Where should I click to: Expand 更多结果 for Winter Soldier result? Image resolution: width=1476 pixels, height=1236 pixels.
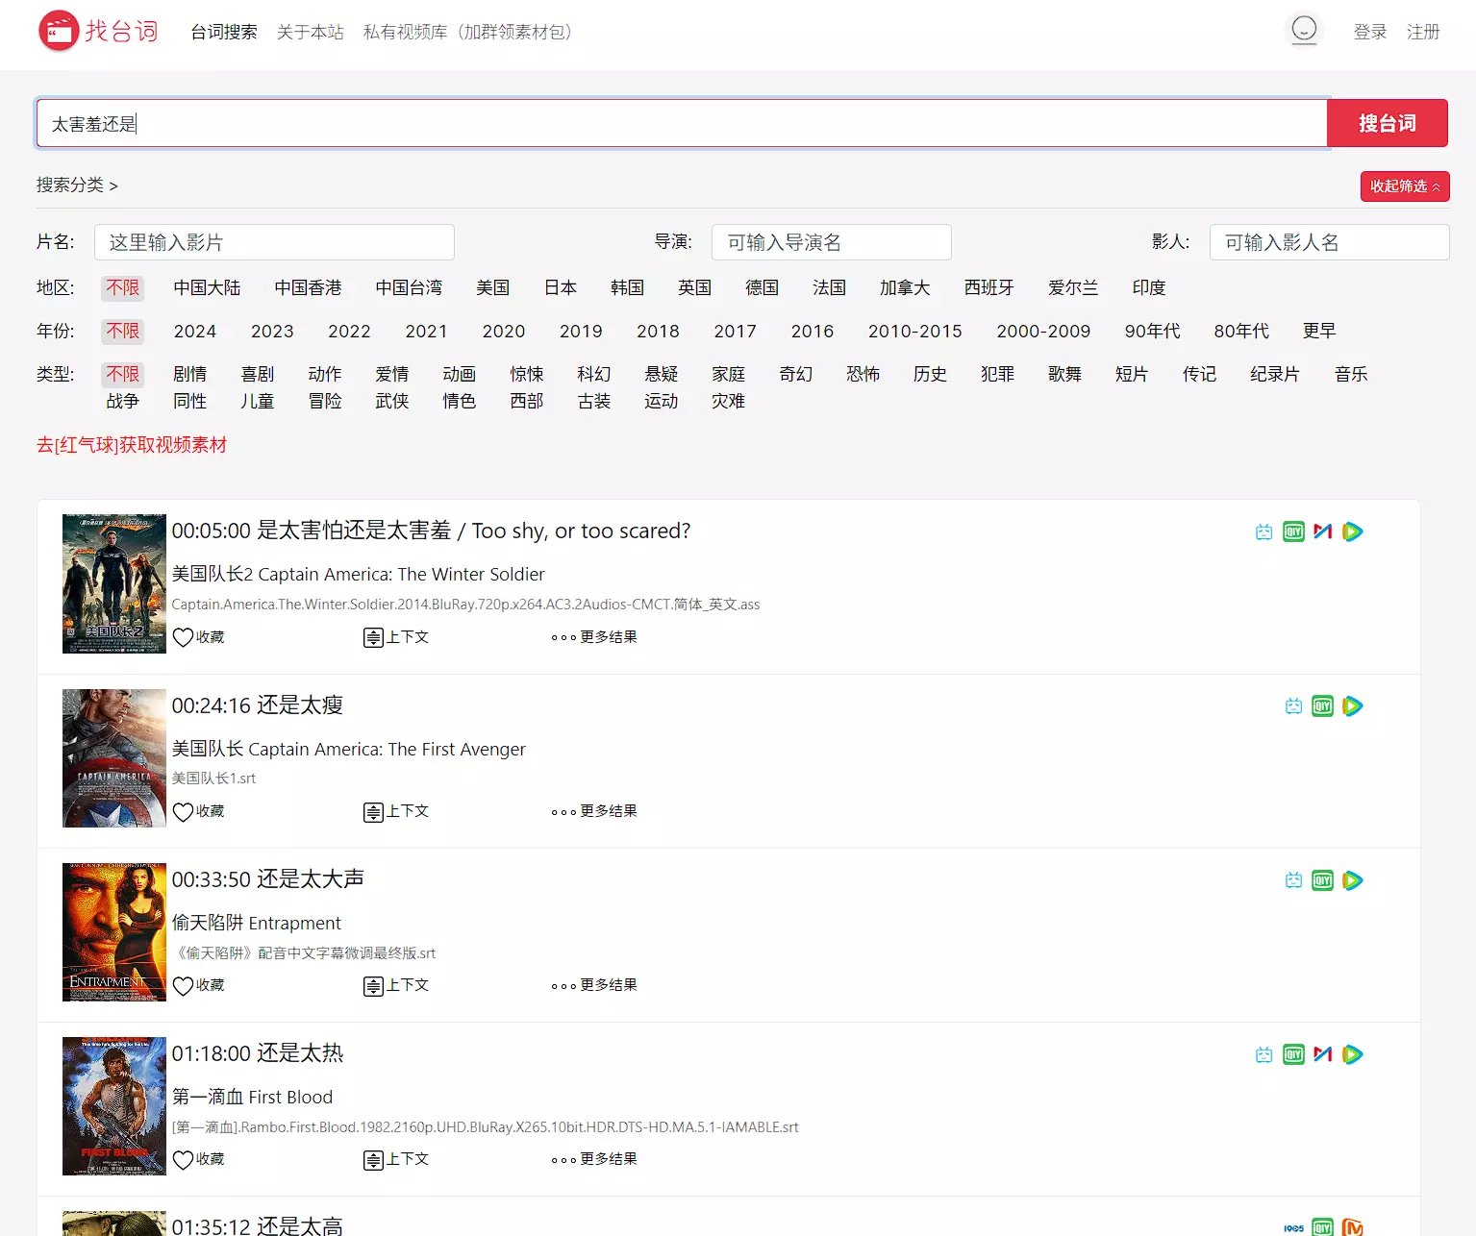[594, 637]
